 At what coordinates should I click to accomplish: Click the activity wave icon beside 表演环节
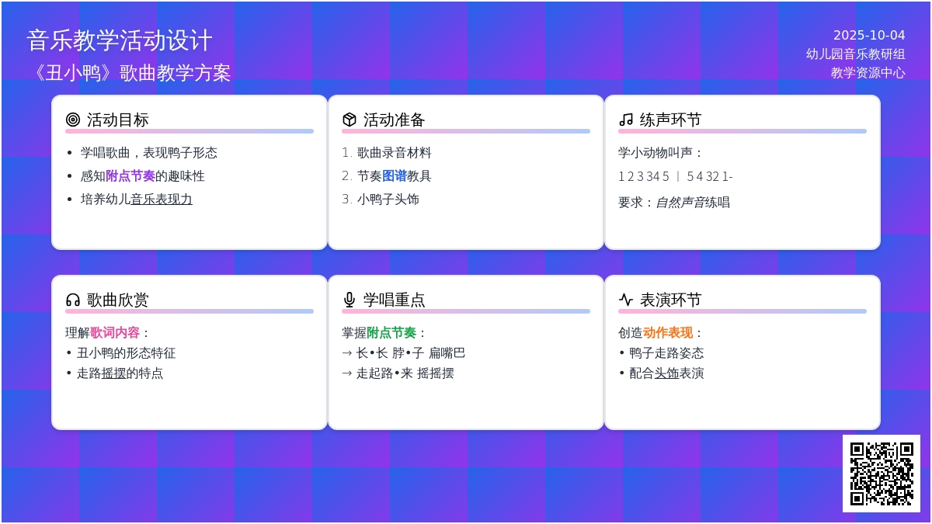coord(626,300)
